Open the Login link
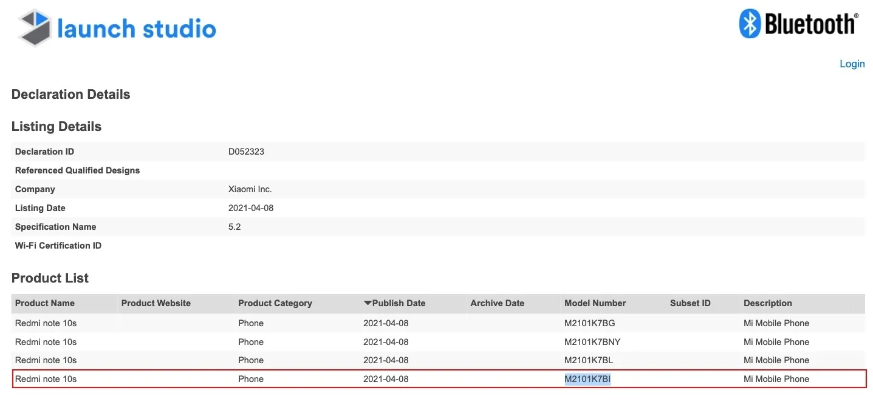The height and width of the screenshot is (402, 873). [x=852, y=64]
